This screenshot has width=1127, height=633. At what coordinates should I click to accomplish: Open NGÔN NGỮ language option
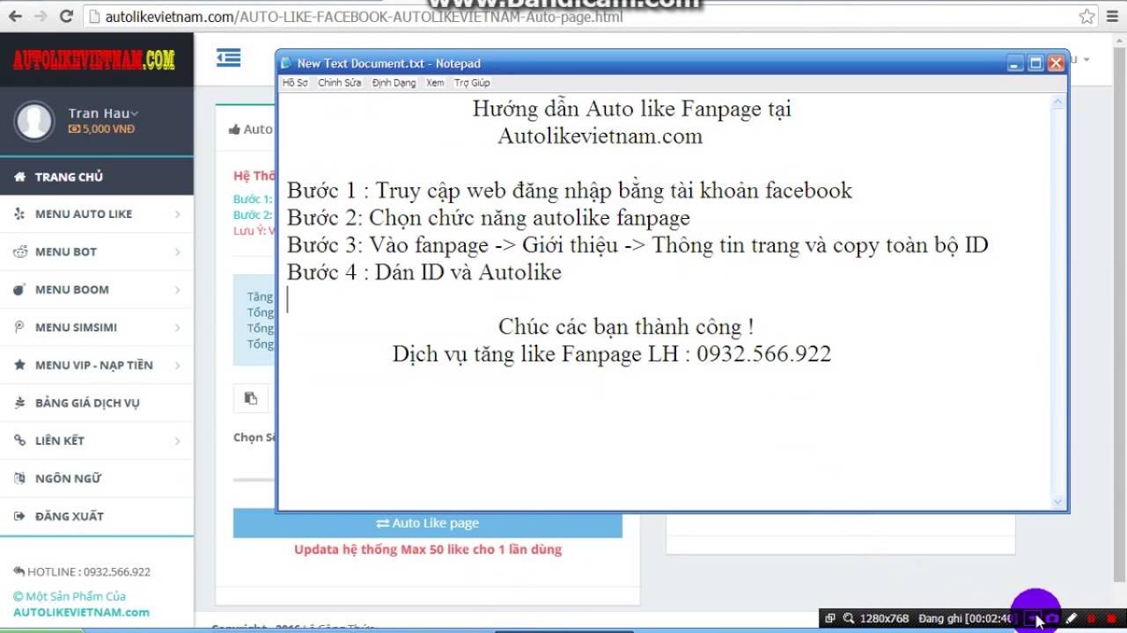97,478
